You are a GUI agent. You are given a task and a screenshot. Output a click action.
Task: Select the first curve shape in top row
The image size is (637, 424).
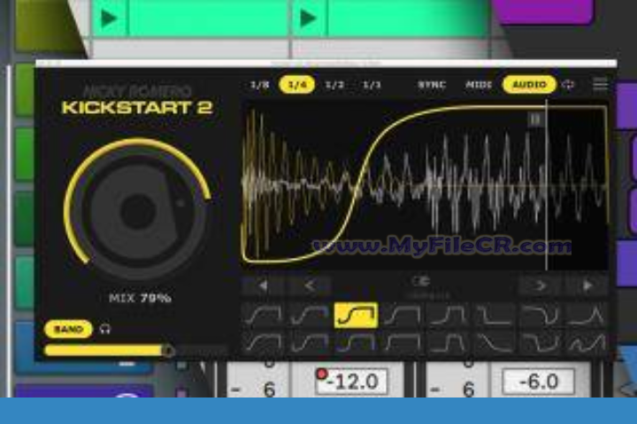pos(264,314)
